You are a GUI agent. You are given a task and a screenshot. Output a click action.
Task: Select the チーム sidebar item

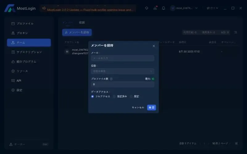29,43
